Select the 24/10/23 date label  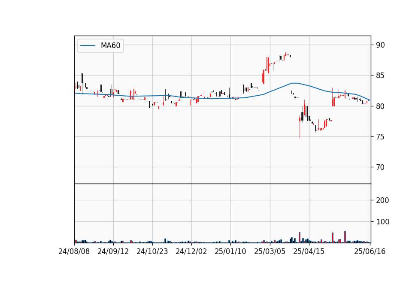152,251
